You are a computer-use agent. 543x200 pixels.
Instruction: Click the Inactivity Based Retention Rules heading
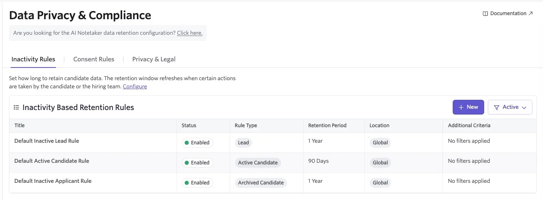coord(78,108)
